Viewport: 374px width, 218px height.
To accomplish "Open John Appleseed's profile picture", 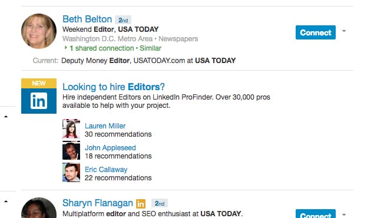I will [x=71, y=150].
